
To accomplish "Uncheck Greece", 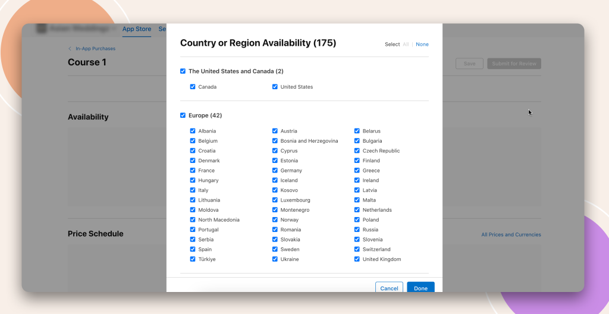I will point(357,170).
